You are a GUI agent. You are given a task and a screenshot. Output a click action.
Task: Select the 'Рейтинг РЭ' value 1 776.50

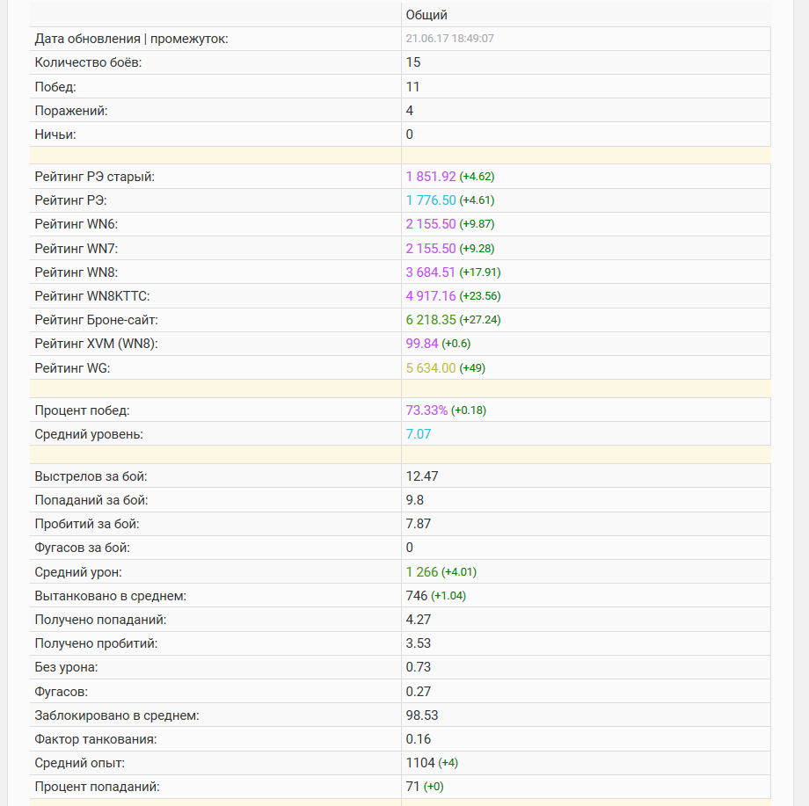coord(431,200)
